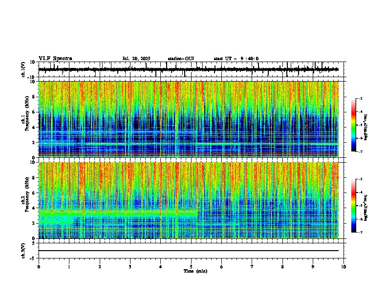
Task: Click the "Time (min)" axis label
Action: click(x=195, y=271)
